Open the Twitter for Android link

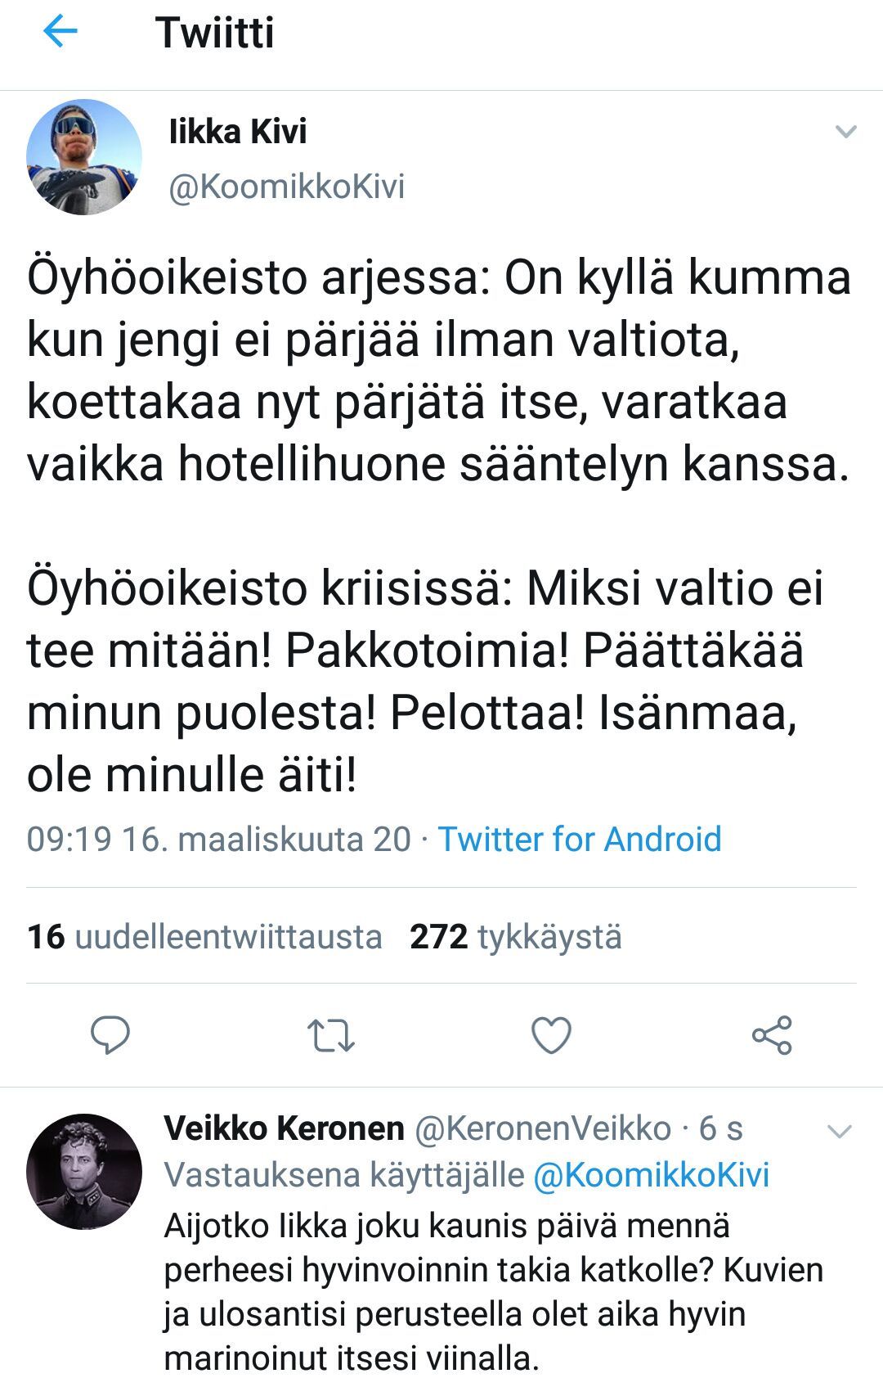pyautogui.click(x=580, y=839)
